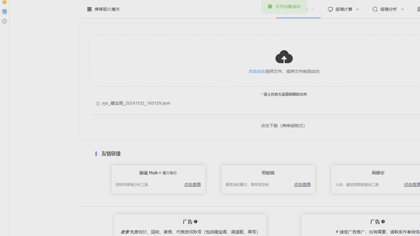The width and height of the screenshot is (420, 236).
Task: Click the monitor icon of 御魂计算
Action: (x=330, y=9)
